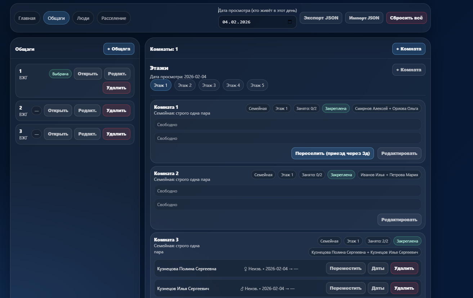Click the dash badge on dorm 3
This screenshot has height=298, width=473.
click(36, 134)
